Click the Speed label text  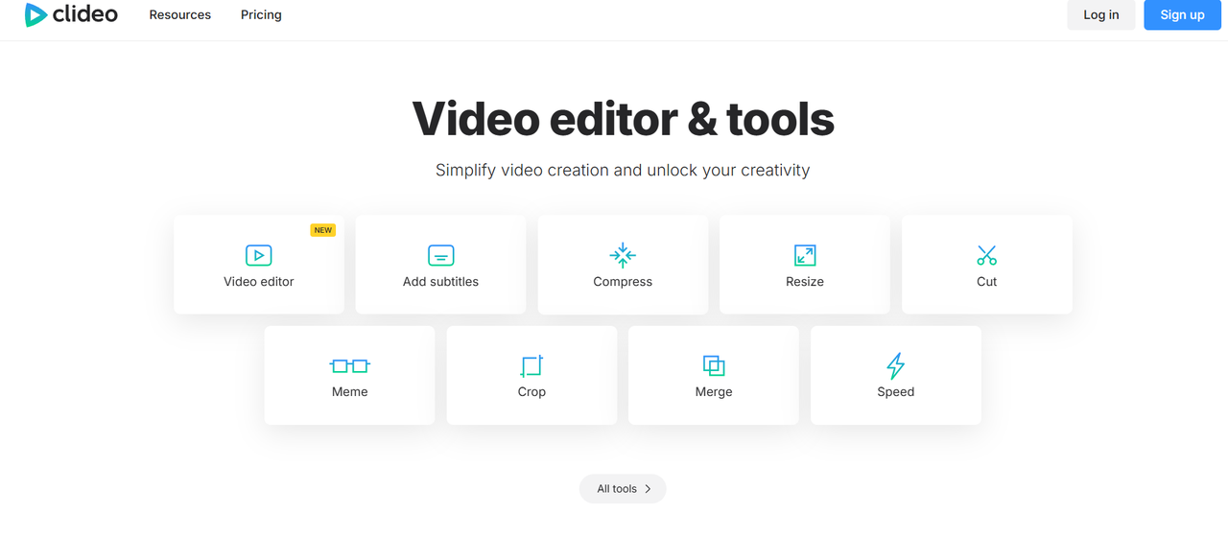pos(896,392)
